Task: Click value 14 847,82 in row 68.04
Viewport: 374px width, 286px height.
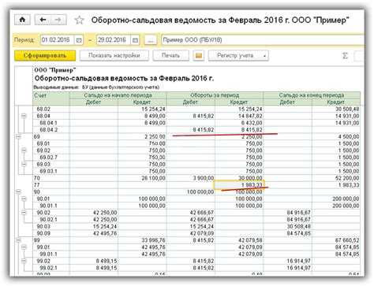Action: point(250,116)
